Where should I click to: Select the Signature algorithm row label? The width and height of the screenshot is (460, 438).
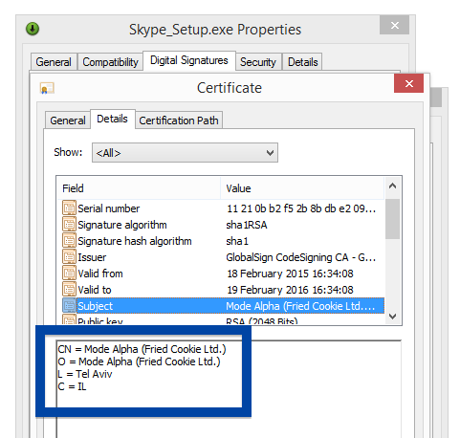click(122, 225)
